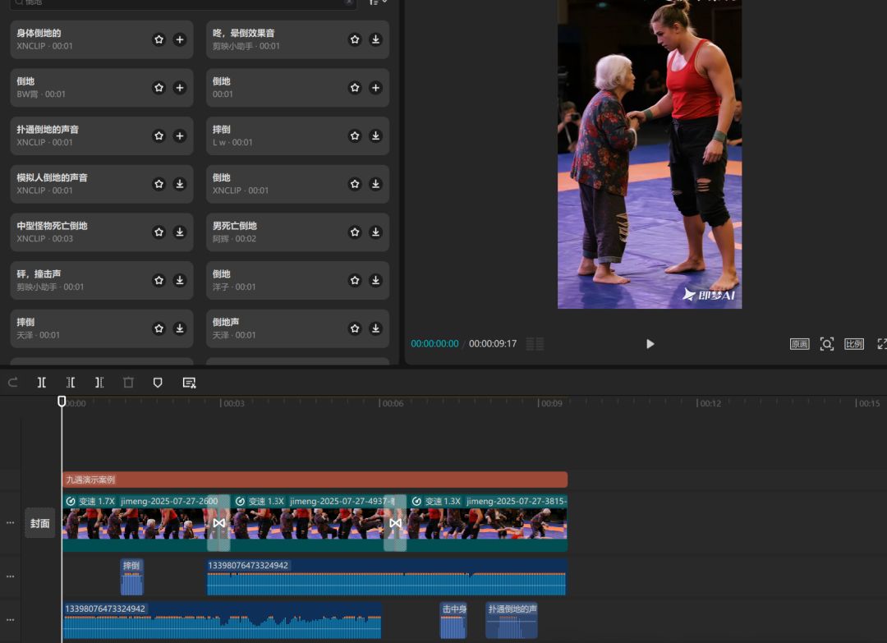Viewport: 887px width, 643px height.
Task: Open the sort dropdown beside the search box
Action: (x=378, y=2)
